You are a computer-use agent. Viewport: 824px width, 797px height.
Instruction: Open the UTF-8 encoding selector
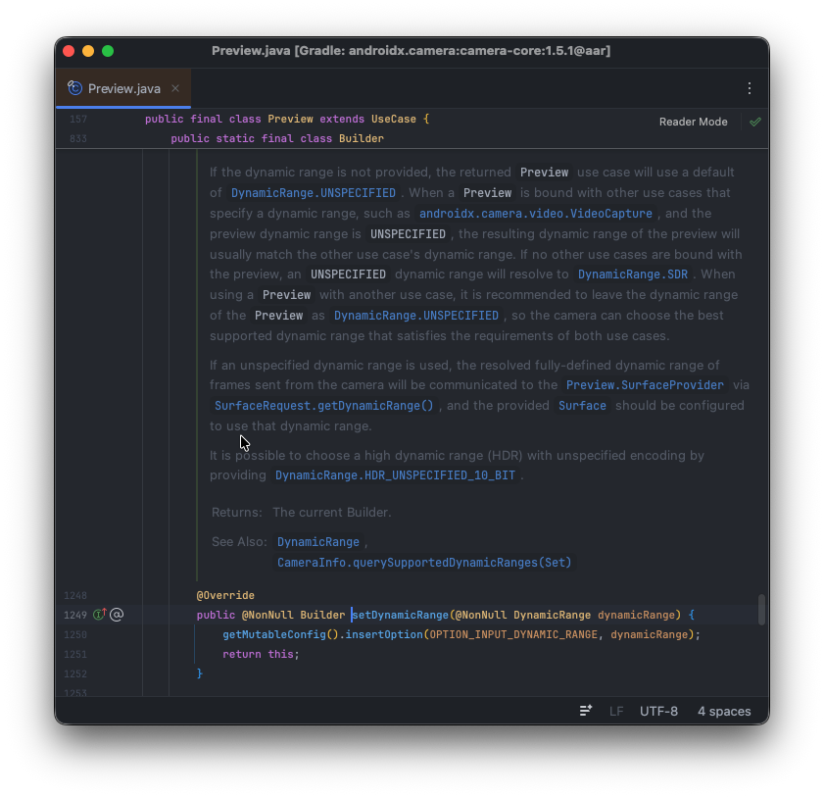coord(658,711)
